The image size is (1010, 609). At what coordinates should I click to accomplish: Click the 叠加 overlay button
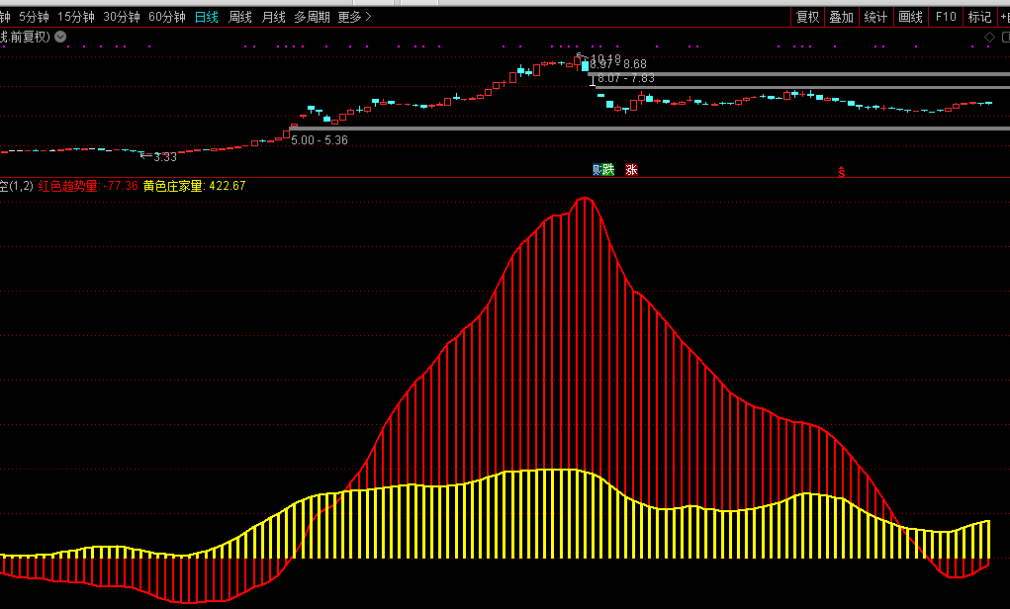(841, 17)
